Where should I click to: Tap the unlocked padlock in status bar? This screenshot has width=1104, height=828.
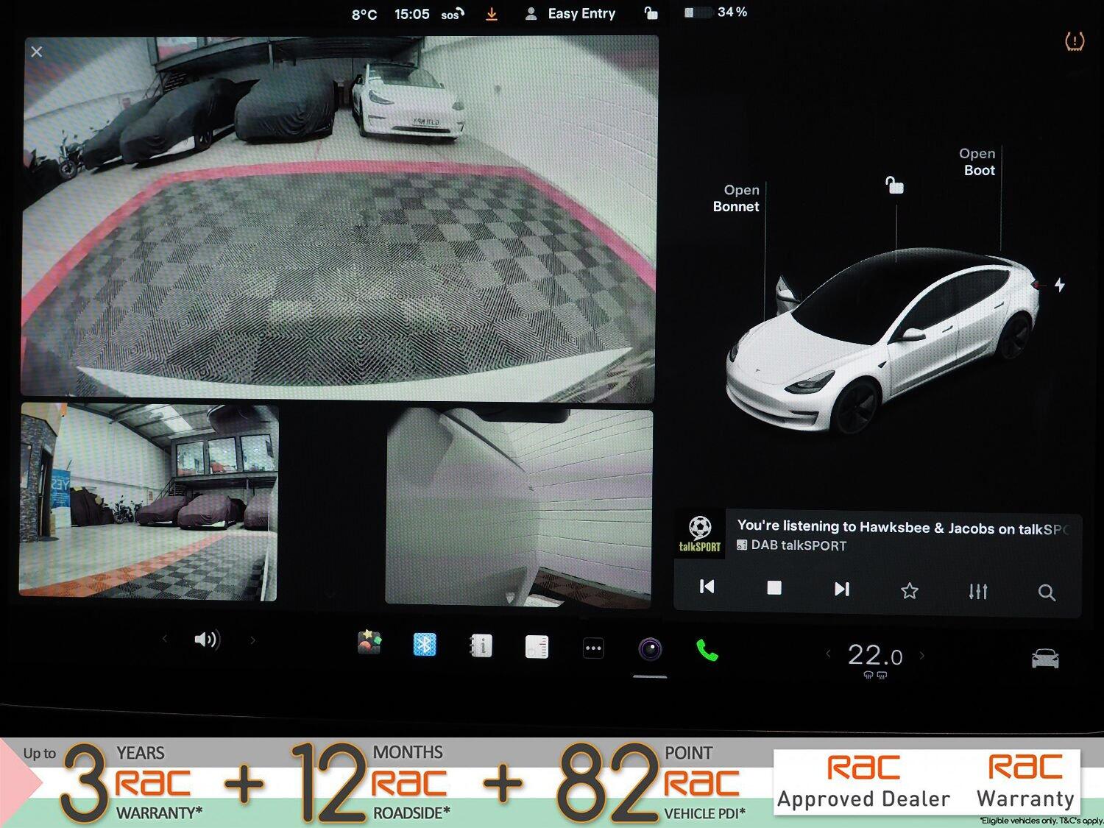651,13
